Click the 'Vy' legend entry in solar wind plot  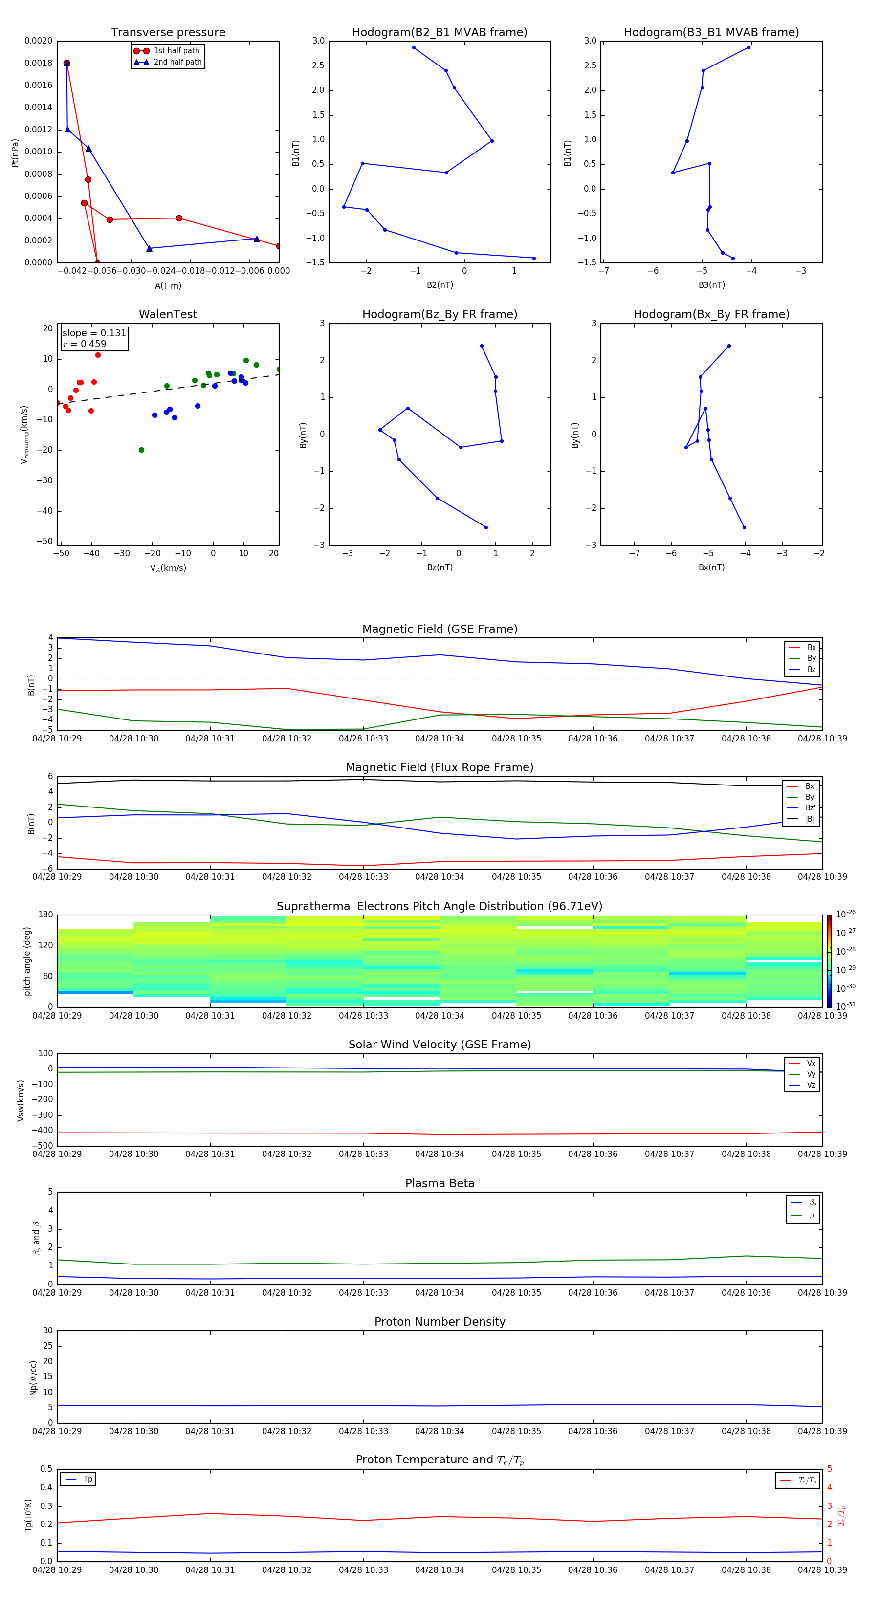802,1074
